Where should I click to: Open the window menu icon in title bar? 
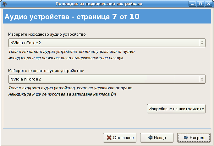[4, 4]
